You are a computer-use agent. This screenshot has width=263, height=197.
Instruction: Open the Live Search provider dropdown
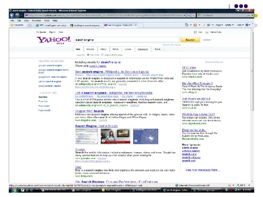click(252, 15)
